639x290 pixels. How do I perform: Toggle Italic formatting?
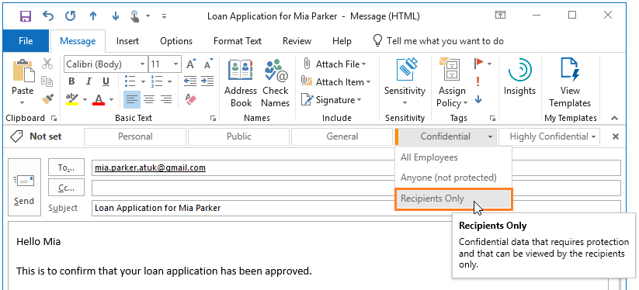89,81
